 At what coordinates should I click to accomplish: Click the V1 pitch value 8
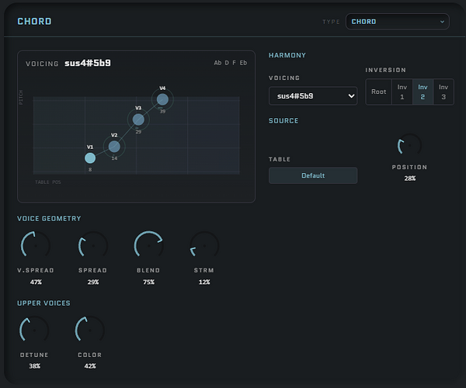[x=90, y=169]
